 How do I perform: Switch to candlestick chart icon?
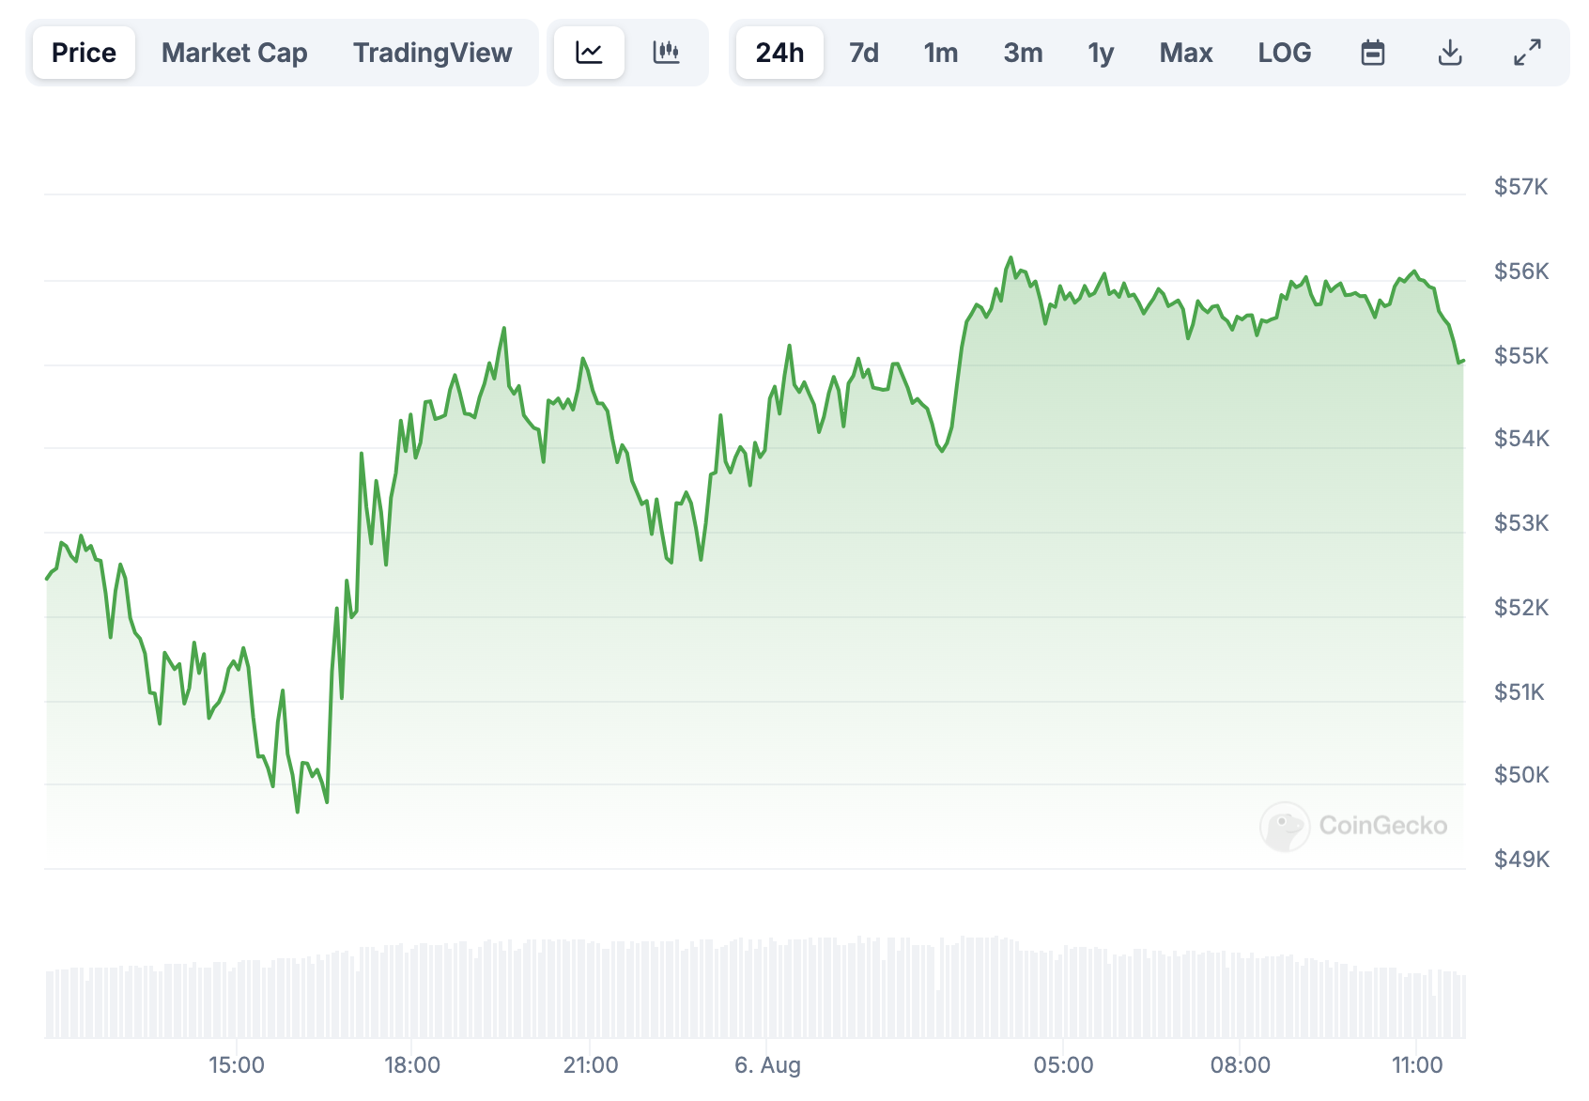coord(666,53)
